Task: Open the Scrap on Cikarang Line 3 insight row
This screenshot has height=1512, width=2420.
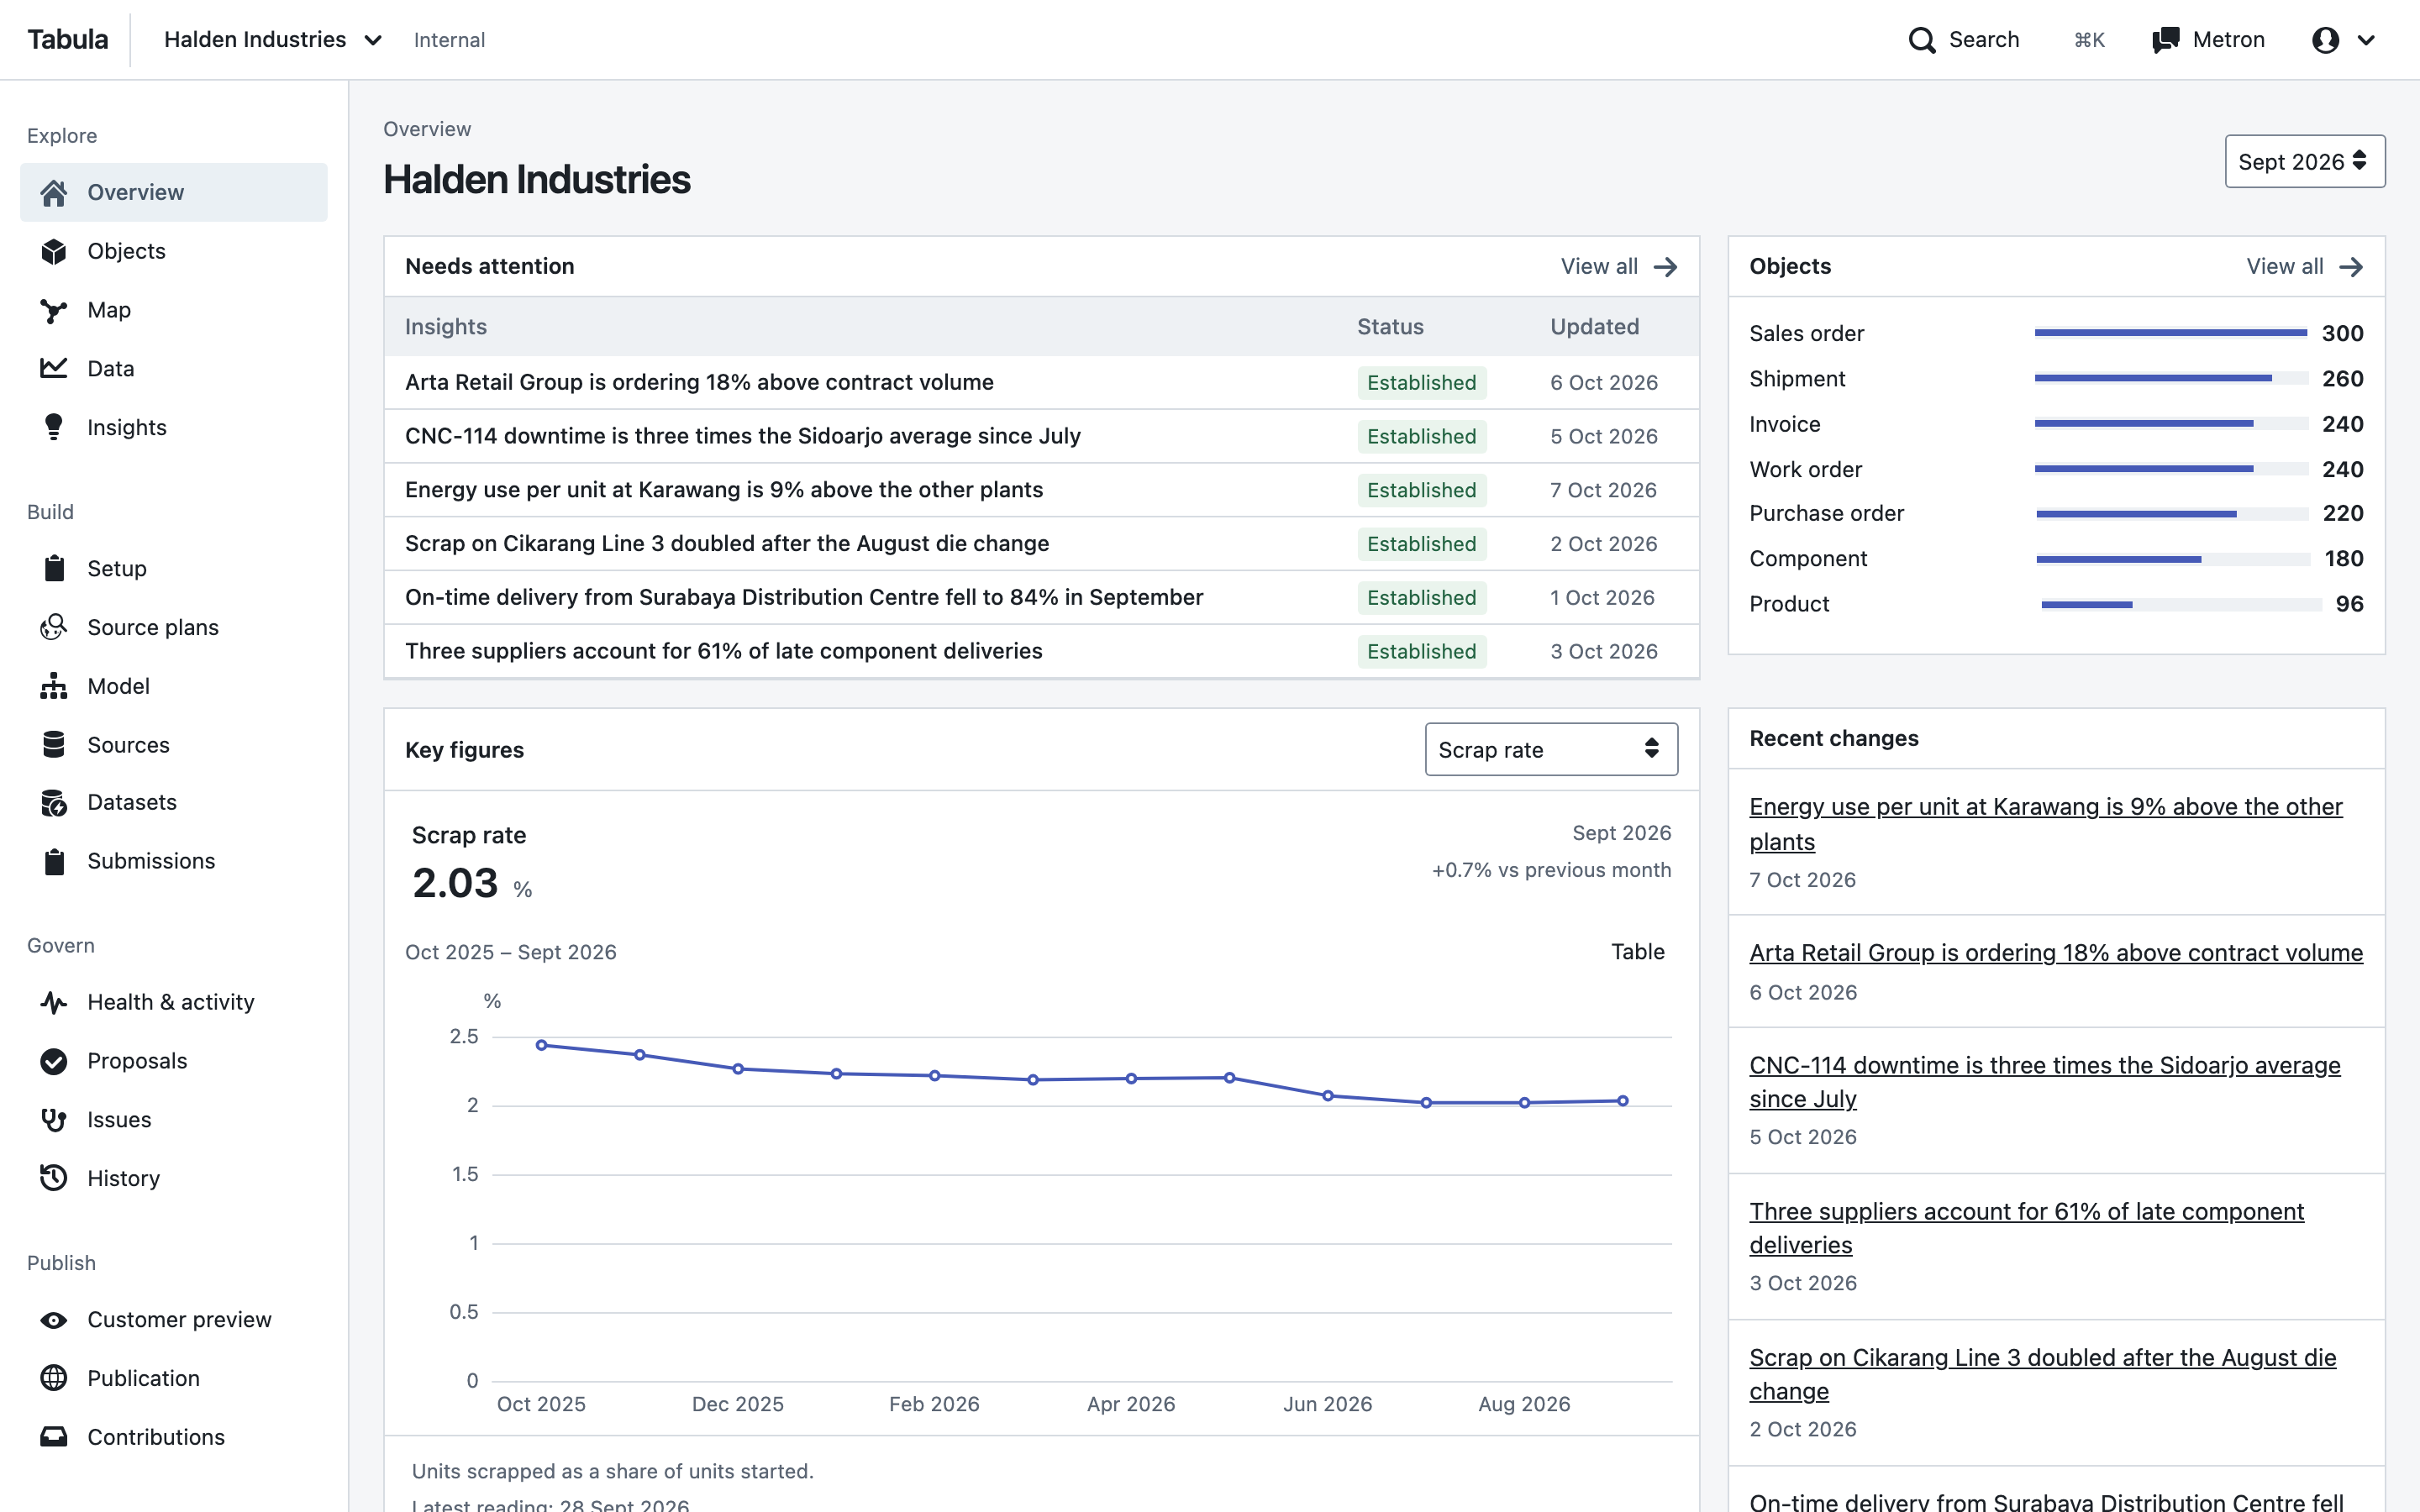Action: coord(1041,543)
